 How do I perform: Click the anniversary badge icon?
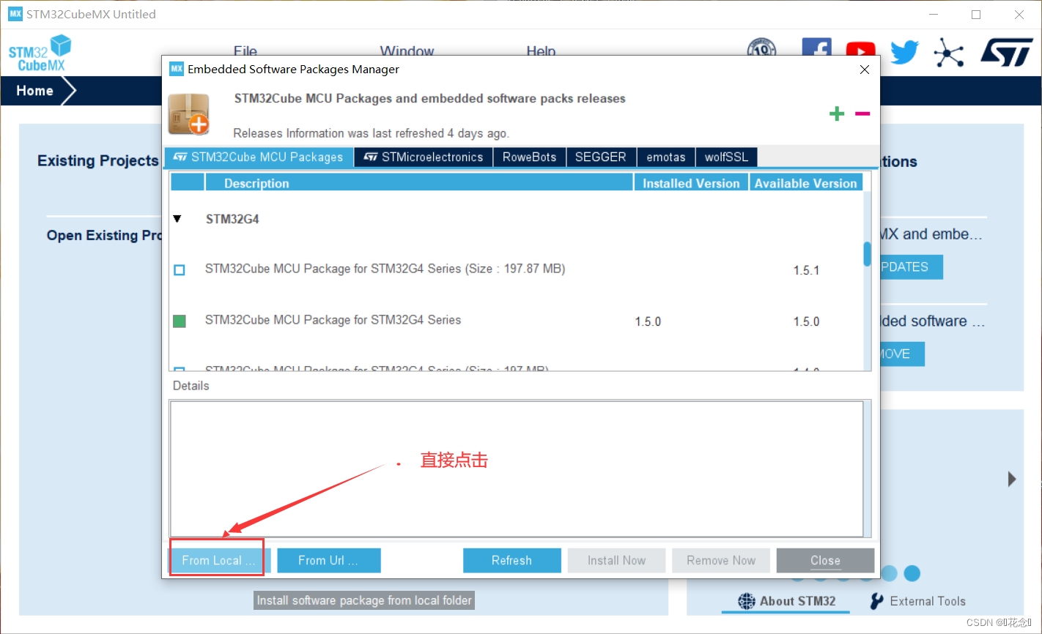[x=761, y=48]
